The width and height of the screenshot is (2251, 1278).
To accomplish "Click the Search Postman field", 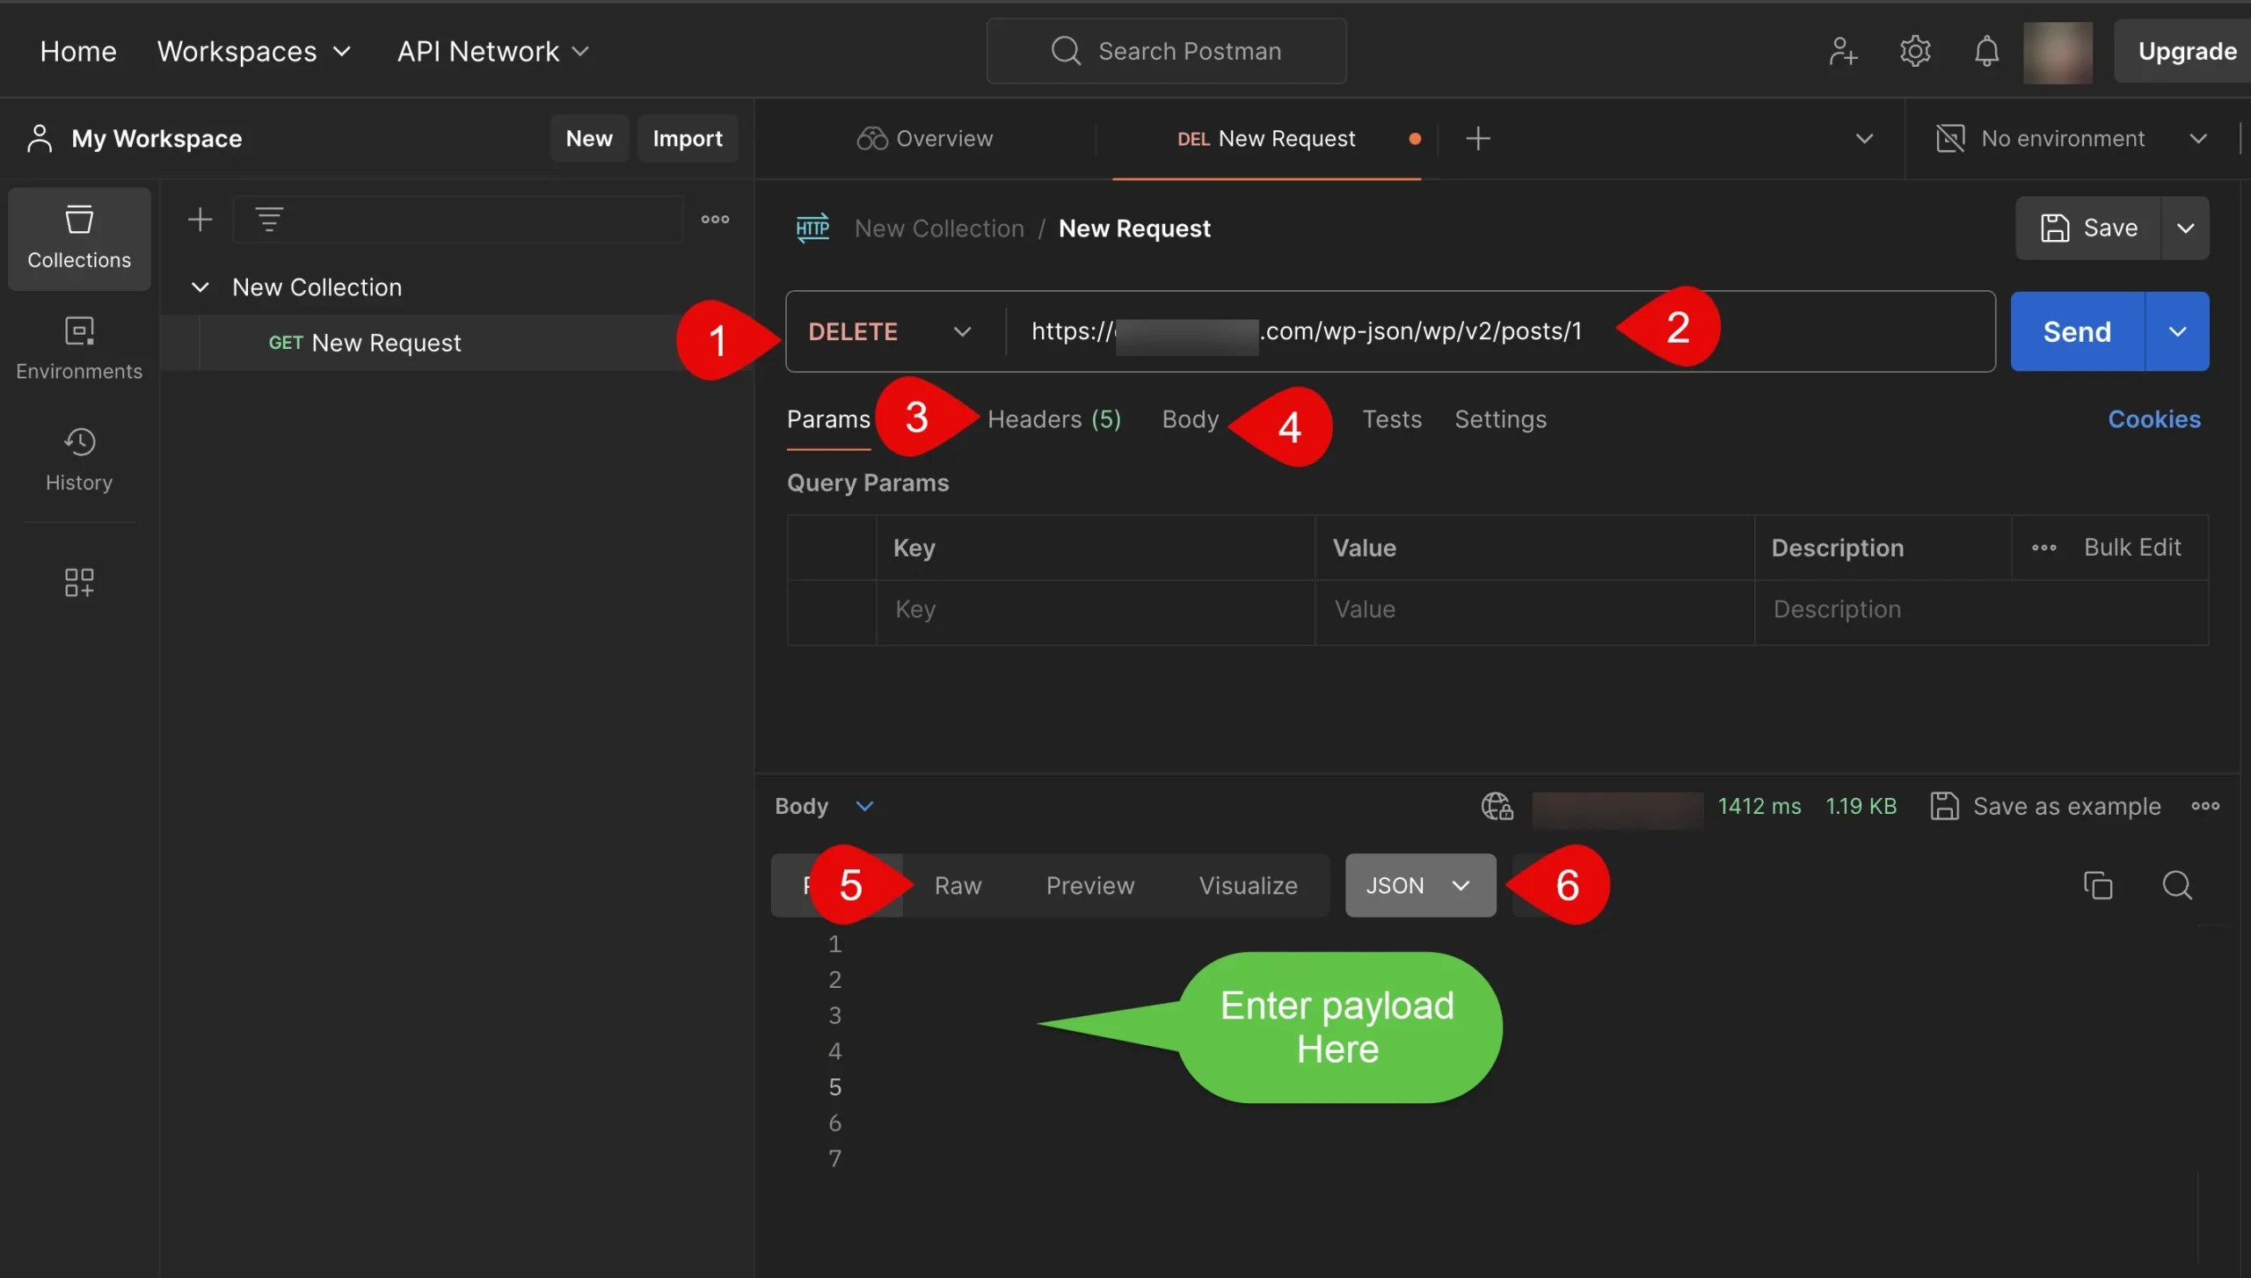I will [x=1166, y=51].
